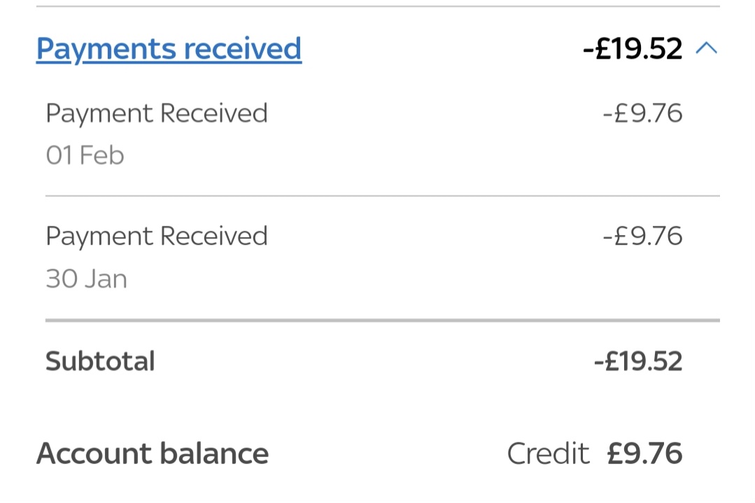Click the 30 Jan date text

click(x=86, y=279)
